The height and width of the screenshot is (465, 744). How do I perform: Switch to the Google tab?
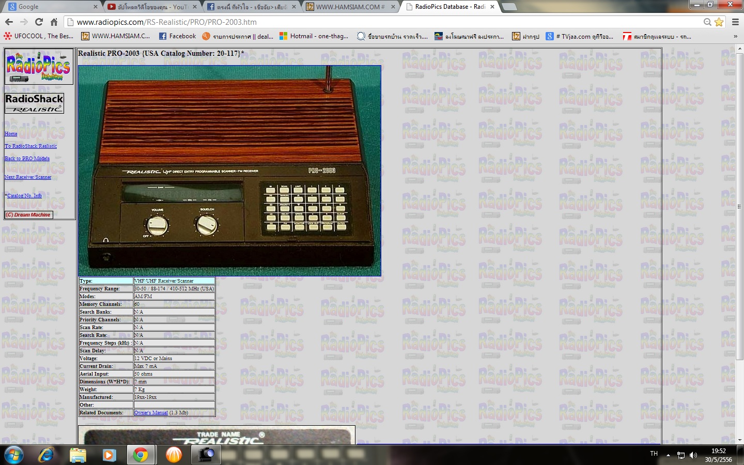click(x=52, y=7)
